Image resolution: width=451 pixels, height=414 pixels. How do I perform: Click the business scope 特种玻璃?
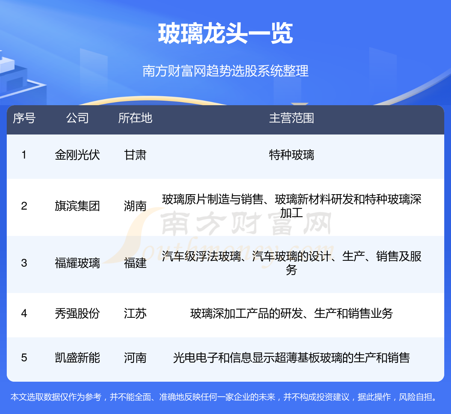coord(291,155)
